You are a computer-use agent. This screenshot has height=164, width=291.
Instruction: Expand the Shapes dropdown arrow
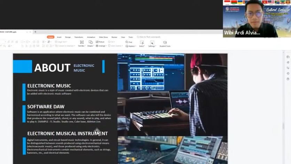[x=94, y=46]
